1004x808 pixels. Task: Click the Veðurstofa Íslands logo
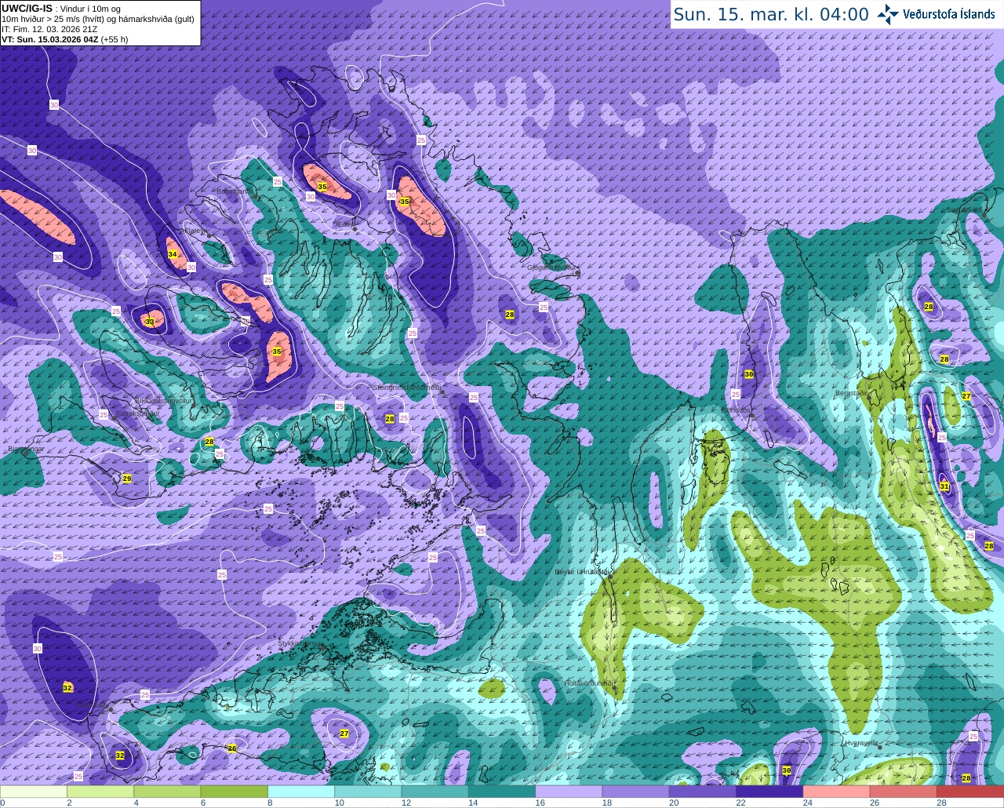click(x=936, y=14)
